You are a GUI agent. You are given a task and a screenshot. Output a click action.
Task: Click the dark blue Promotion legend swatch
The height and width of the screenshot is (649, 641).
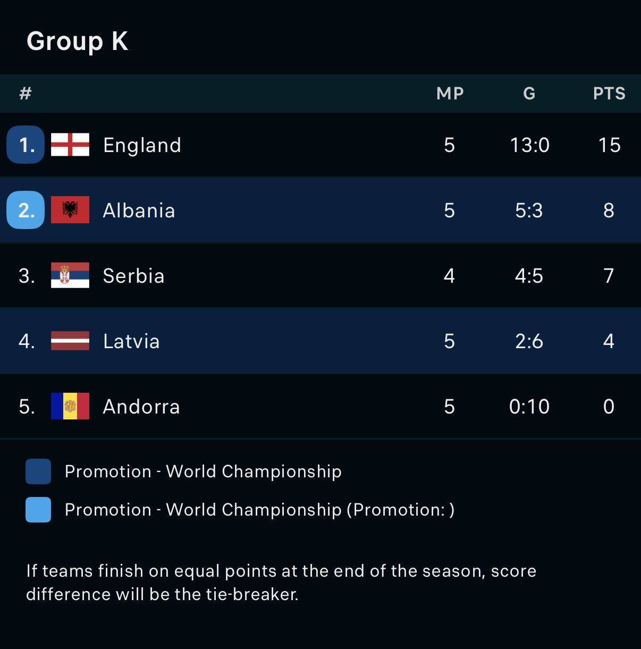click(38, 471)
